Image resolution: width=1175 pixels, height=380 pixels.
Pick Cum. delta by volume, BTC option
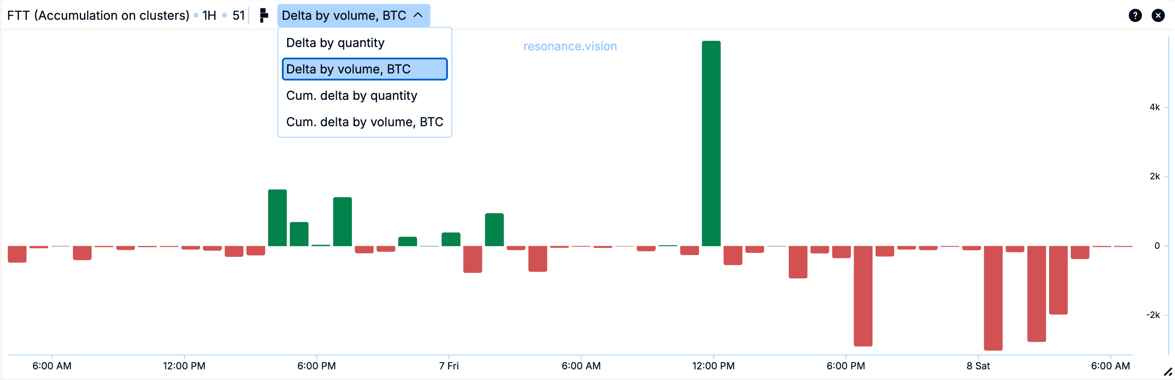tap(364, 122)
